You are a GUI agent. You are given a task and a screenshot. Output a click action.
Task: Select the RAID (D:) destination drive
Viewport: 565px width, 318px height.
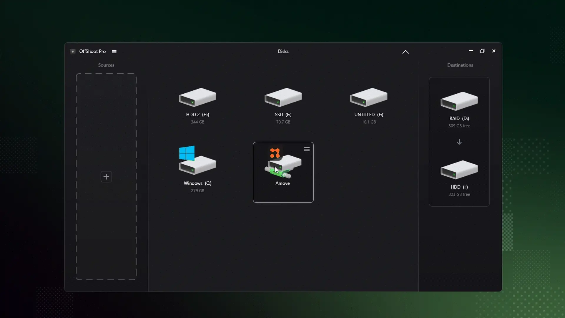pyautogui.click(x=459, y=101)
